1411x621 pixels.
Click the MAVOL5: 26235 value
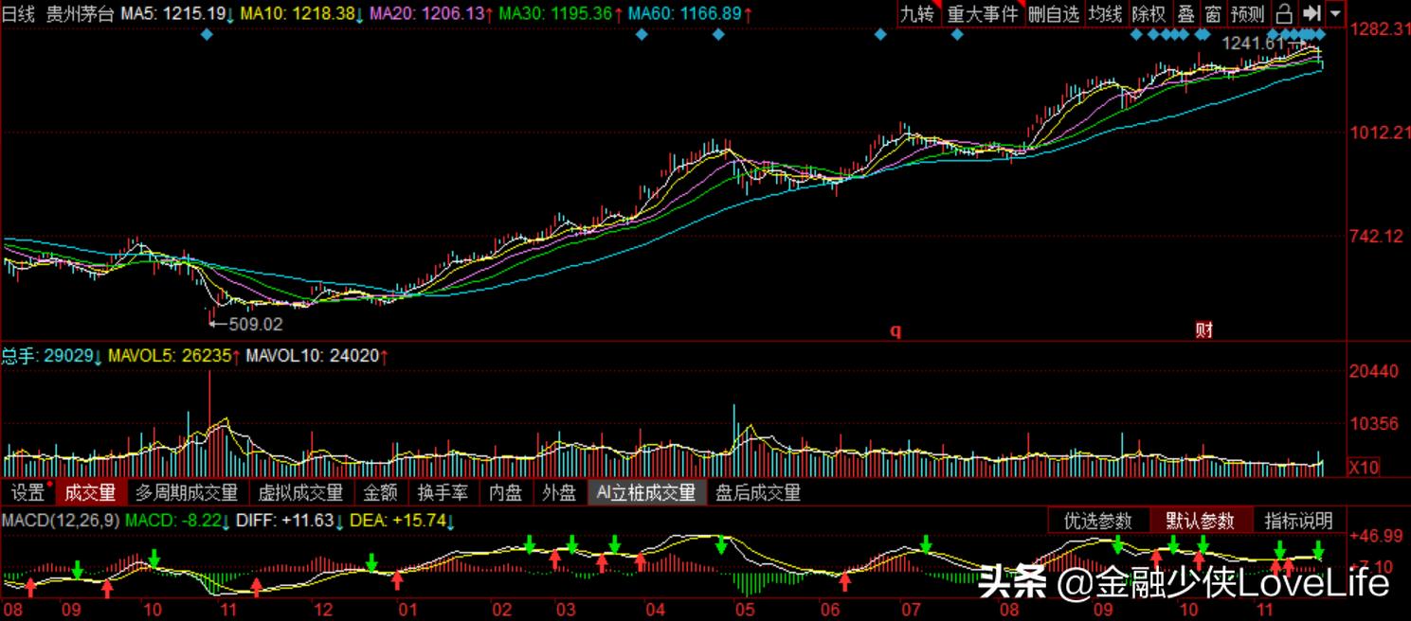click(175, 357)
